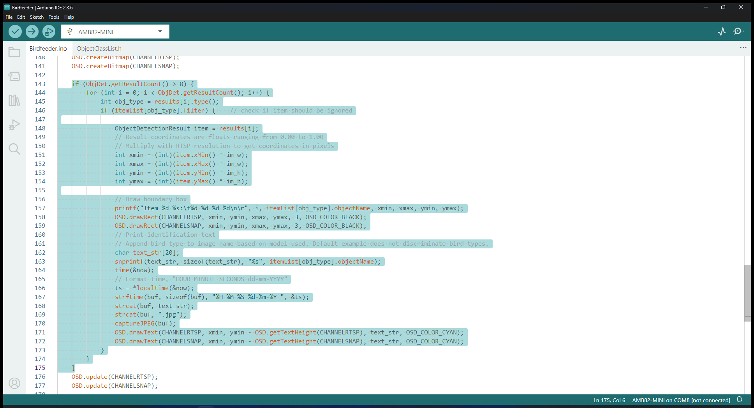Open the Library Manager sidebar panel
Image resolution: width=754 pixels, height=408 pixels.
coord(14,100)
